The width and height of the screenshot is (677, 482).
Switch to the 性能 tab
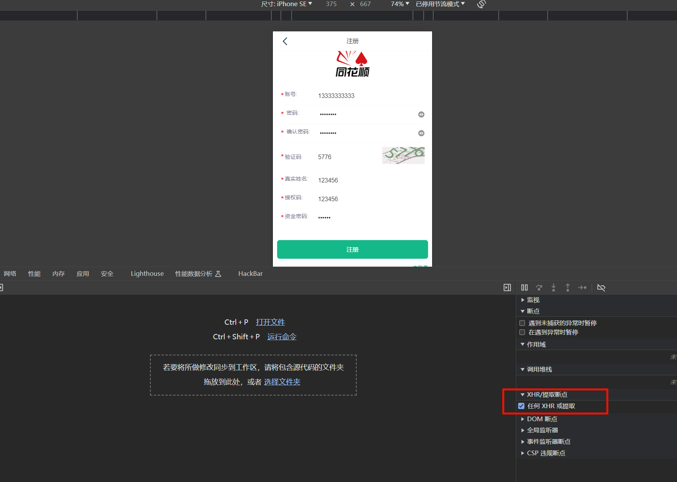coord(34,274)
